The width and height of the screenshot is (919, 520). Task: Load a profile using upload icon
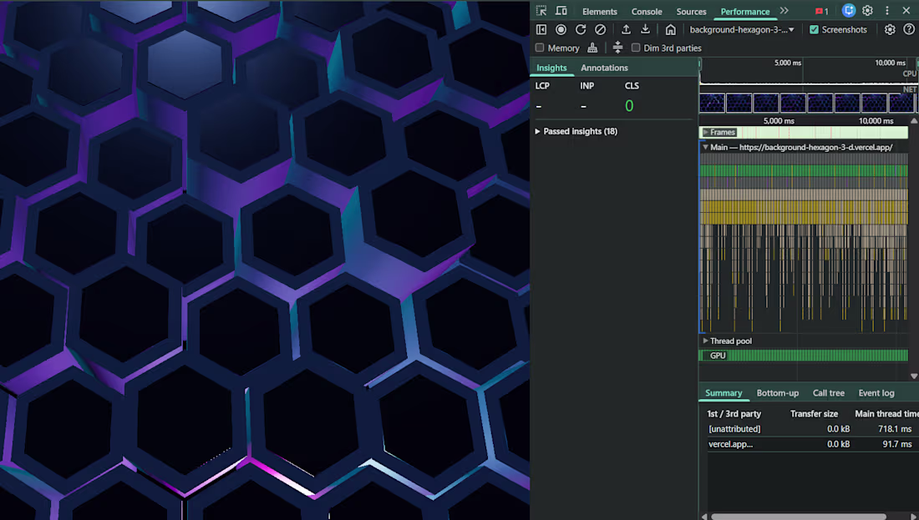pyautogui.click(x=625, y=29)
